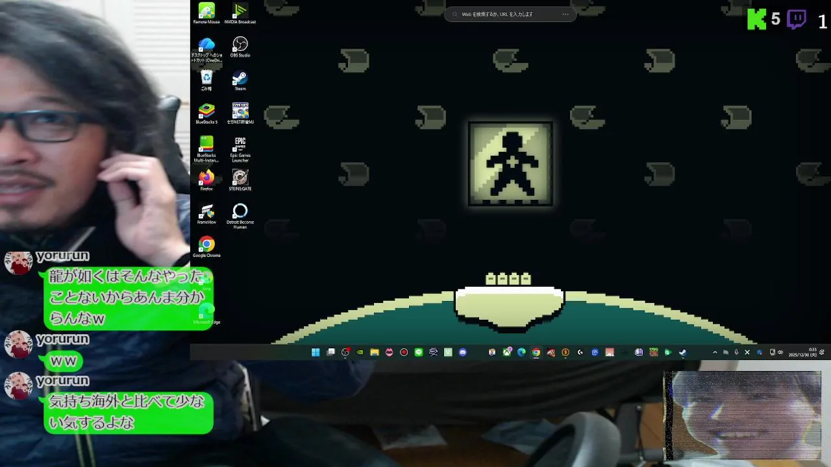Open the FrameView desktop shortcut

point(206,214)
